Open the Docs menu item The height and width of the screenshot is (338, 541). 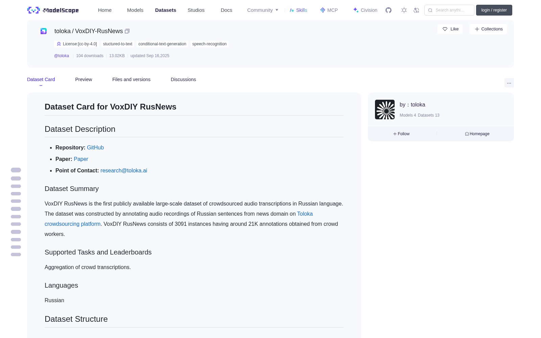pyautogui.click(x=227, y=10)
